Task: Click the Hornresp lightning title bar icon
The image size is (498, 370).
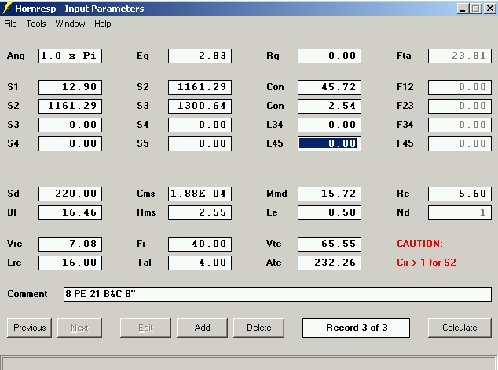Action: (x=8, y=9)
